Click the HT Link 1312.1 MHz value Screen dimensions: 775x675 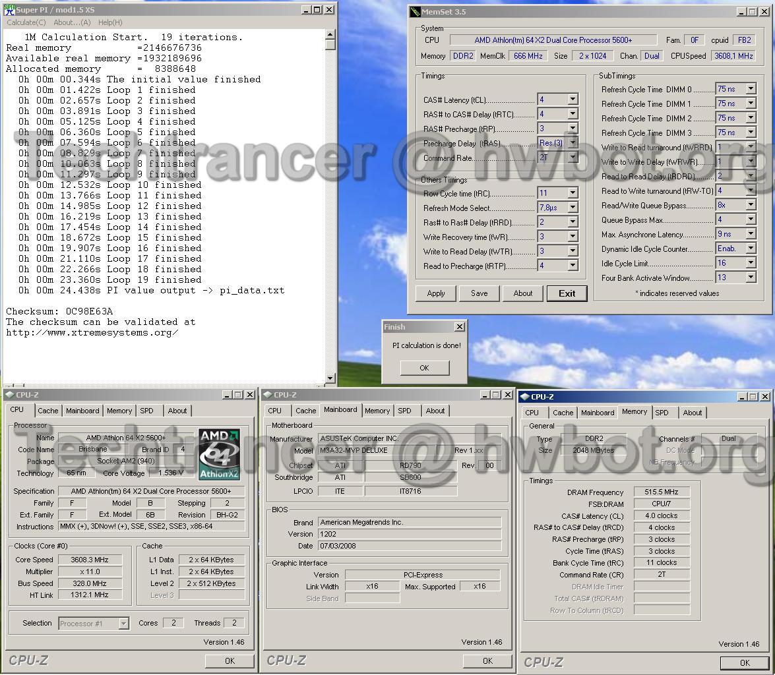point(90,595)
